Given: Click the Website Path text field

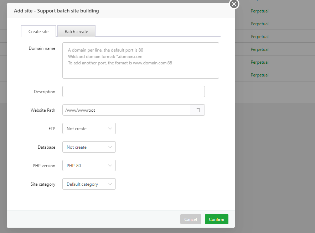Looking at the screenshot, I should pos(126,110).
